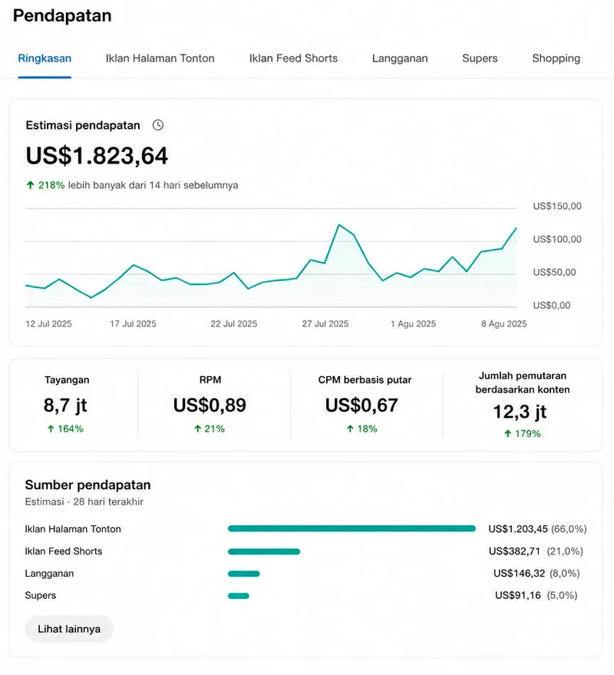614x675 pixels.
Task: Click the Supers revenue bar
Action: click(239, 596)
